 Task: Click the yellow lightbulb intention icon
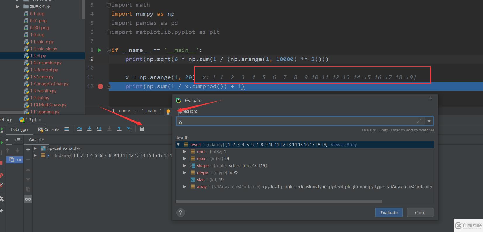pos(168,111)
